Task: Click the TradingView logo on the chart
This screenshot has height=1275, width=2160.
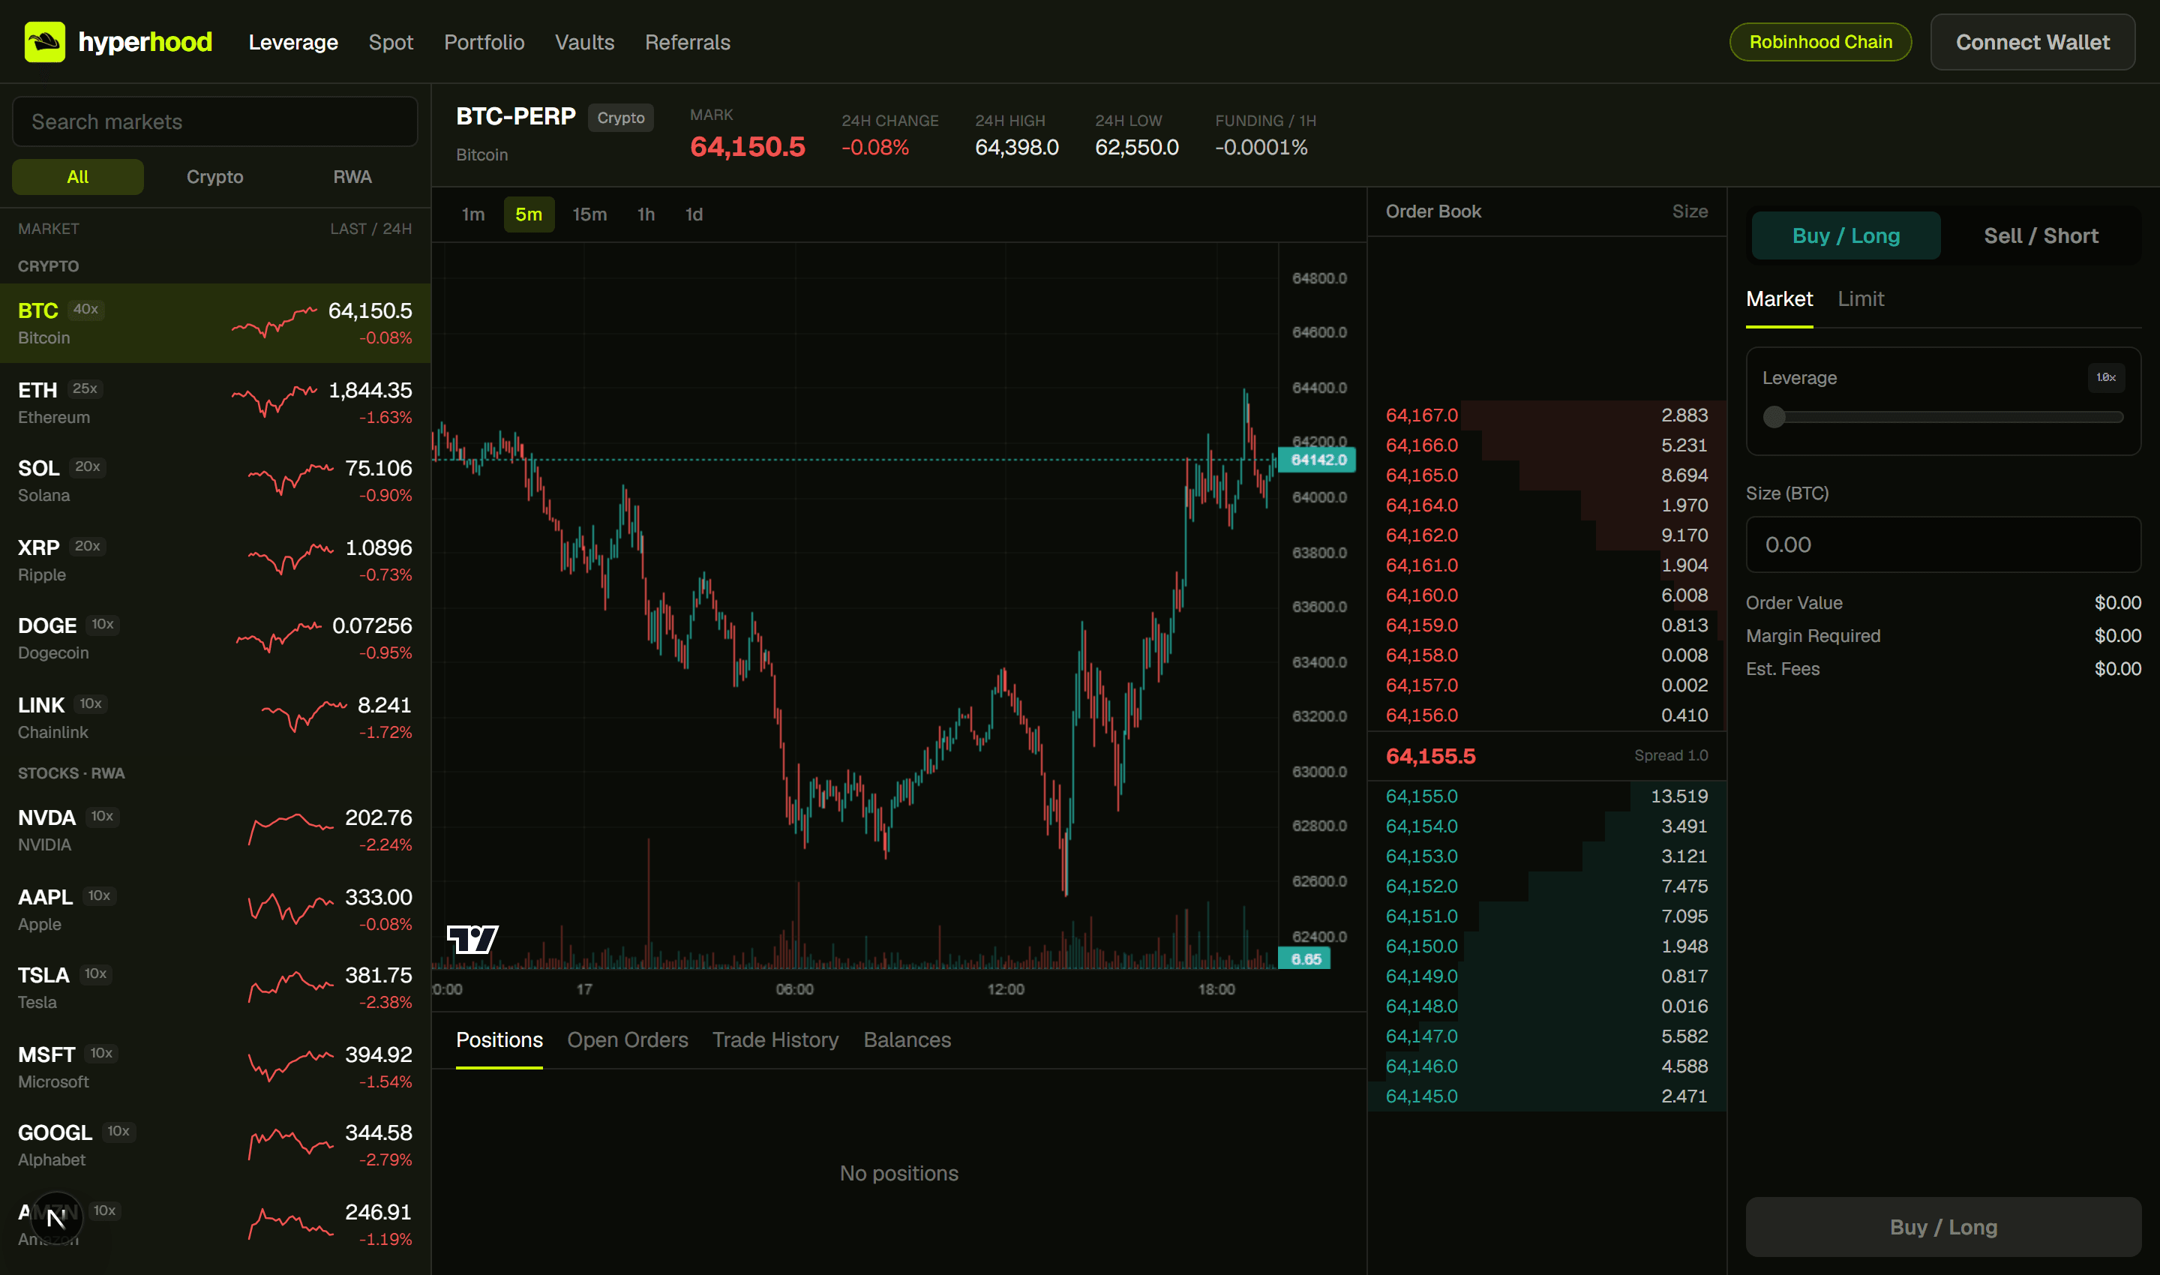Action: pos(472,939)
